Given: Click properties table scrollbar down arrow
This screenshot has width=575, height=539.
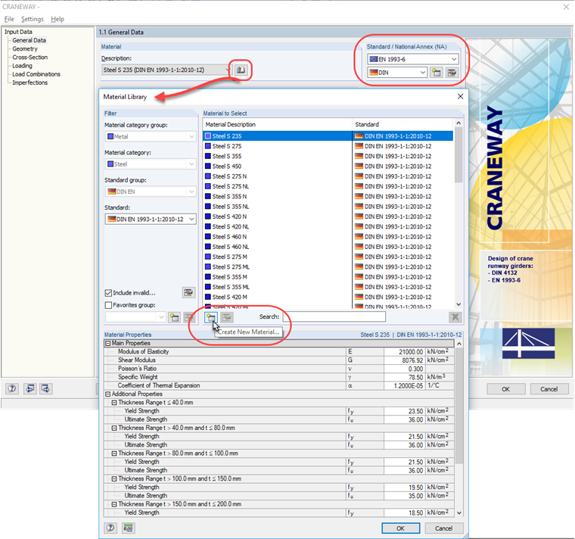Looking at the screenshot, I should 458,513.
